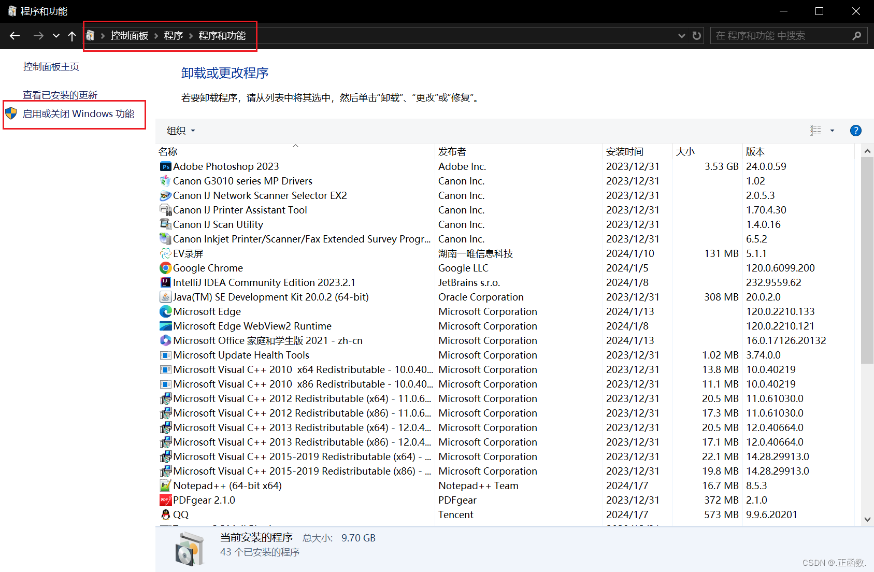Click the Adobe Photoshop 2023 icon
Image resolution: width=874 pixels, height=572 pixels.
point(165,166)
